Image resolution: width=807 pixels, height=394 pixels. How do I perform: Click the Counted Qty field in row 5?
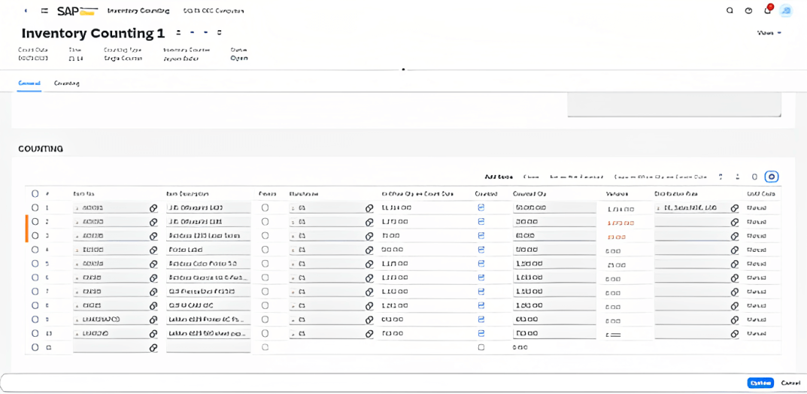[x=554, y=263]
